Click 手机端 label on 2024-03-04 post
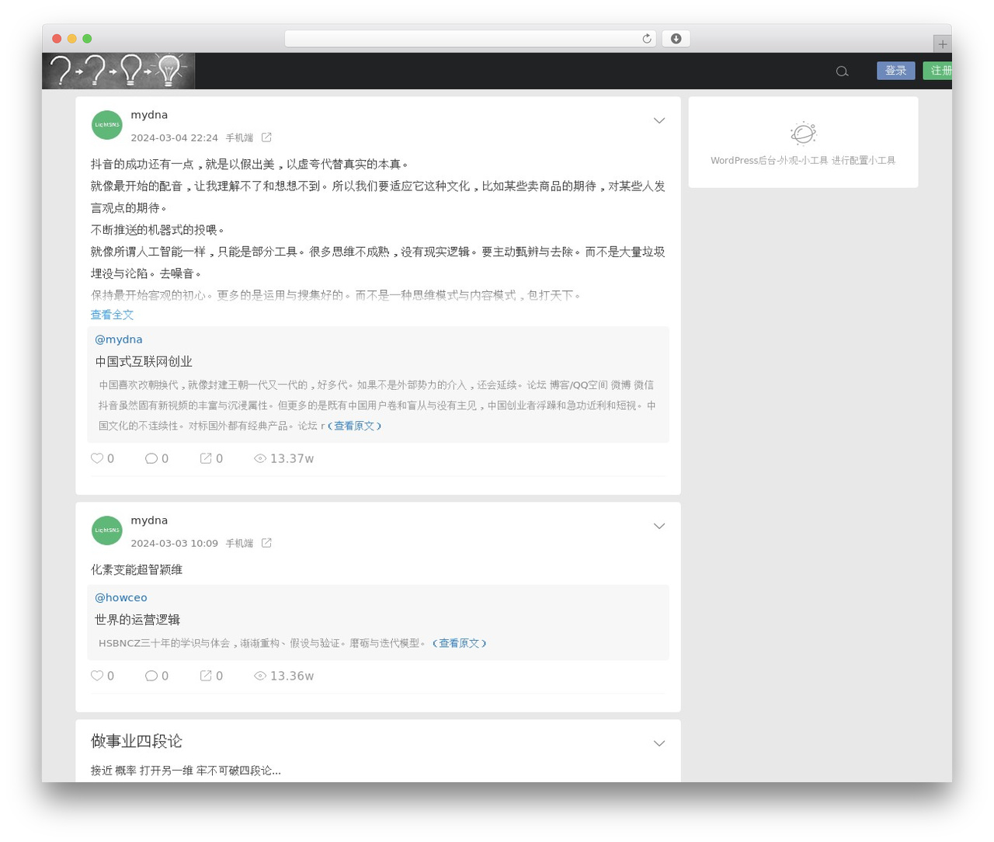This screenshot has height=842, width=994. click(x=239, y=137)
